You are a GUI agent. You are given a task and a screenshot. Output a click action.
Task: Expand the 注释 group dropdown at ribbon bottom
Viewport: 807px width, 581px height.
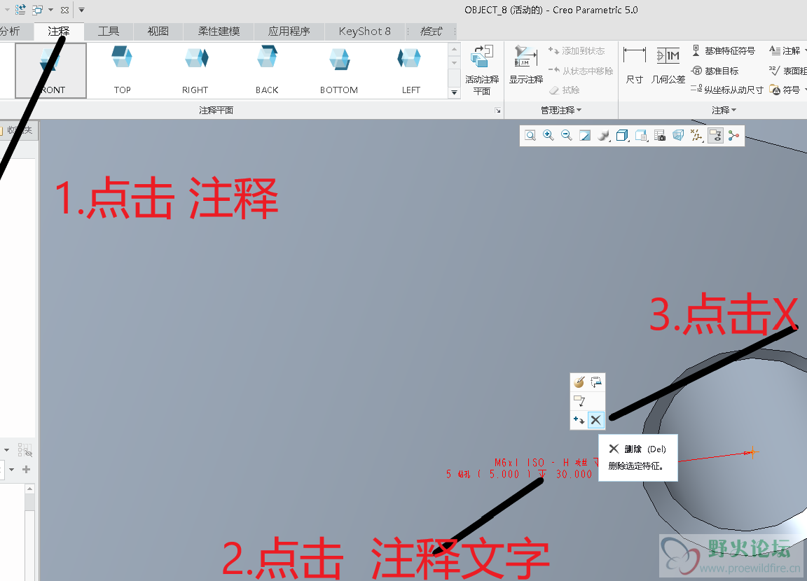pos(724,110)
